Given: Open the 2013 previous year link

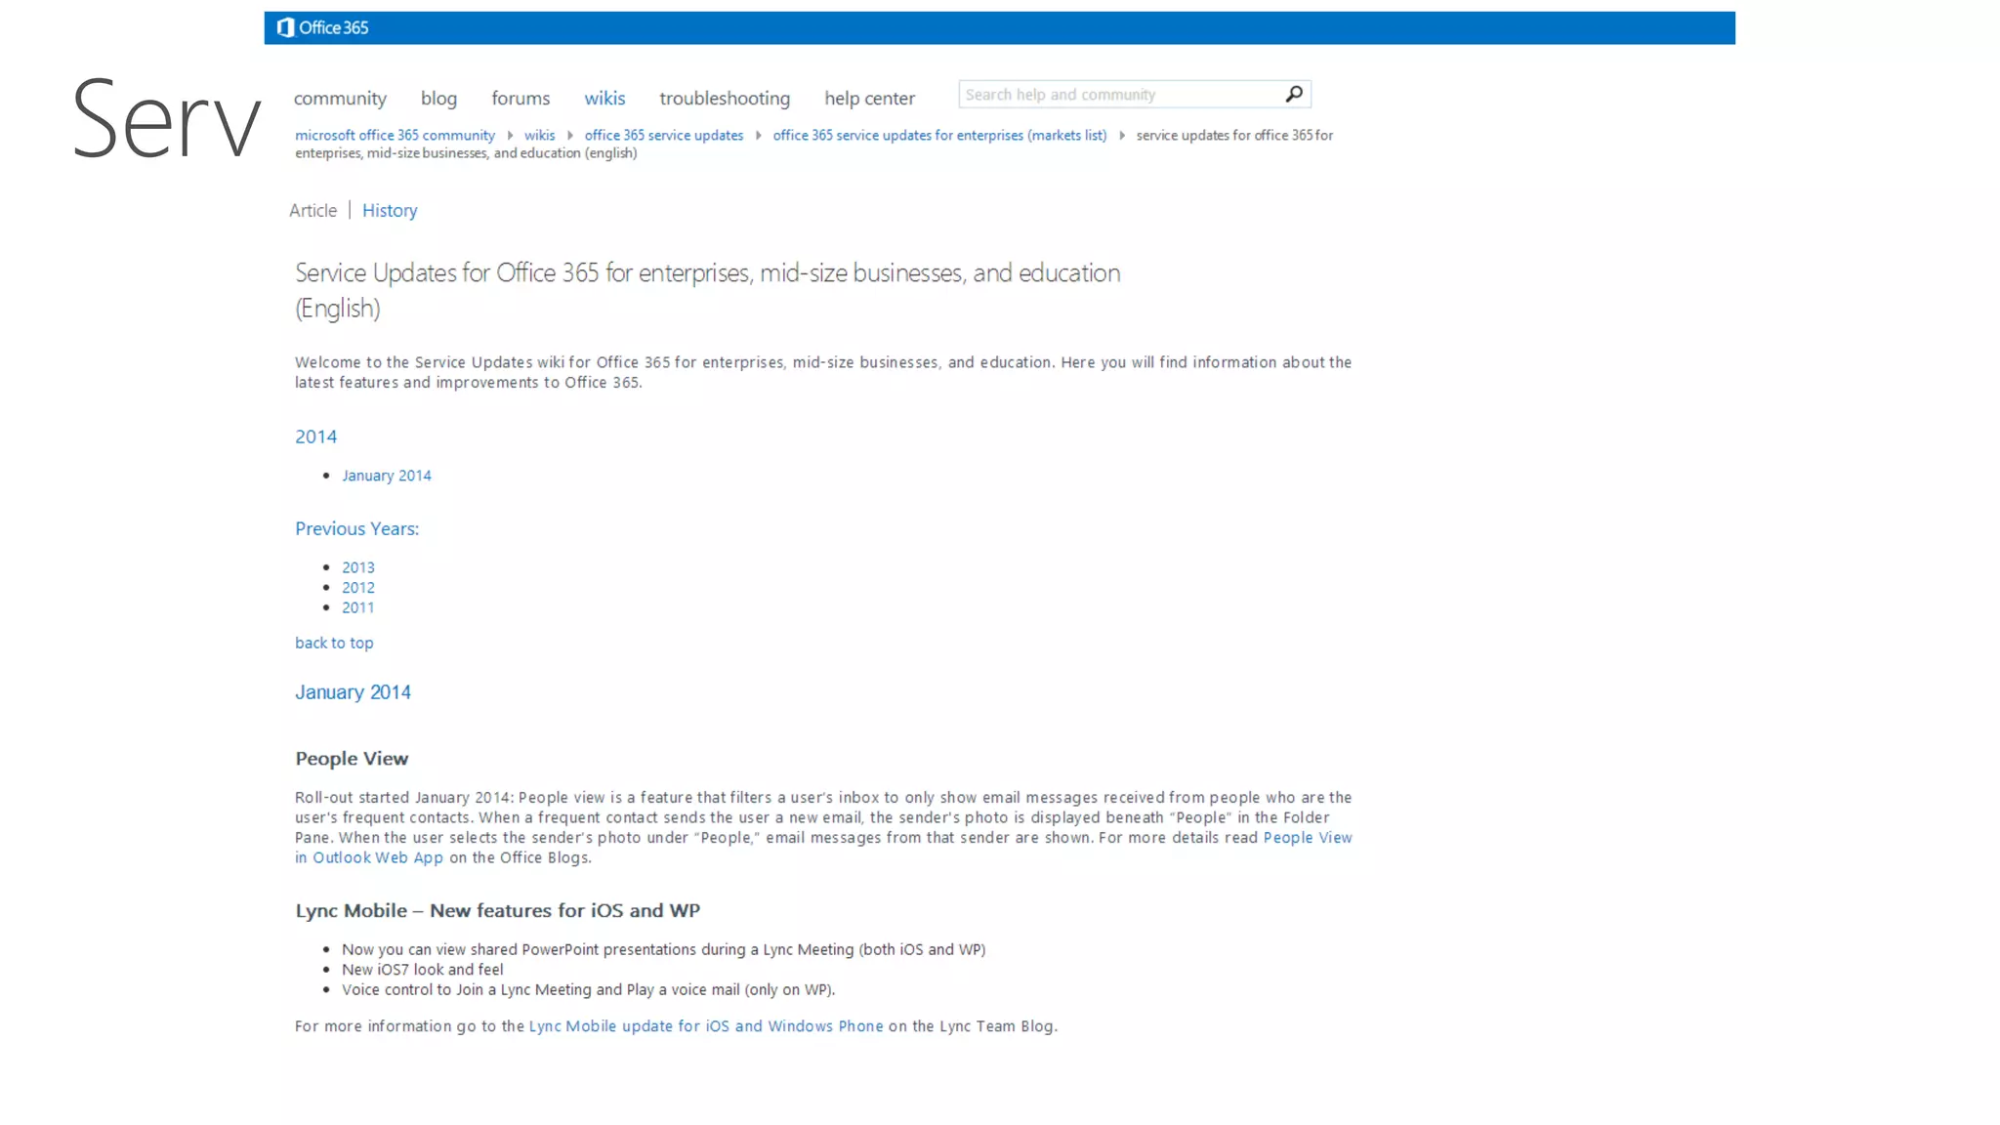Looking at the screenshot, I should (x=357, y=567).
